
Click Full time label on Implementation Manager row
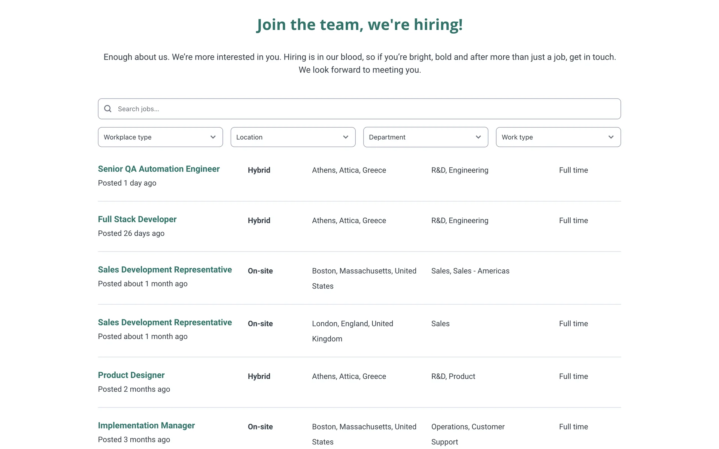point(573,427)
